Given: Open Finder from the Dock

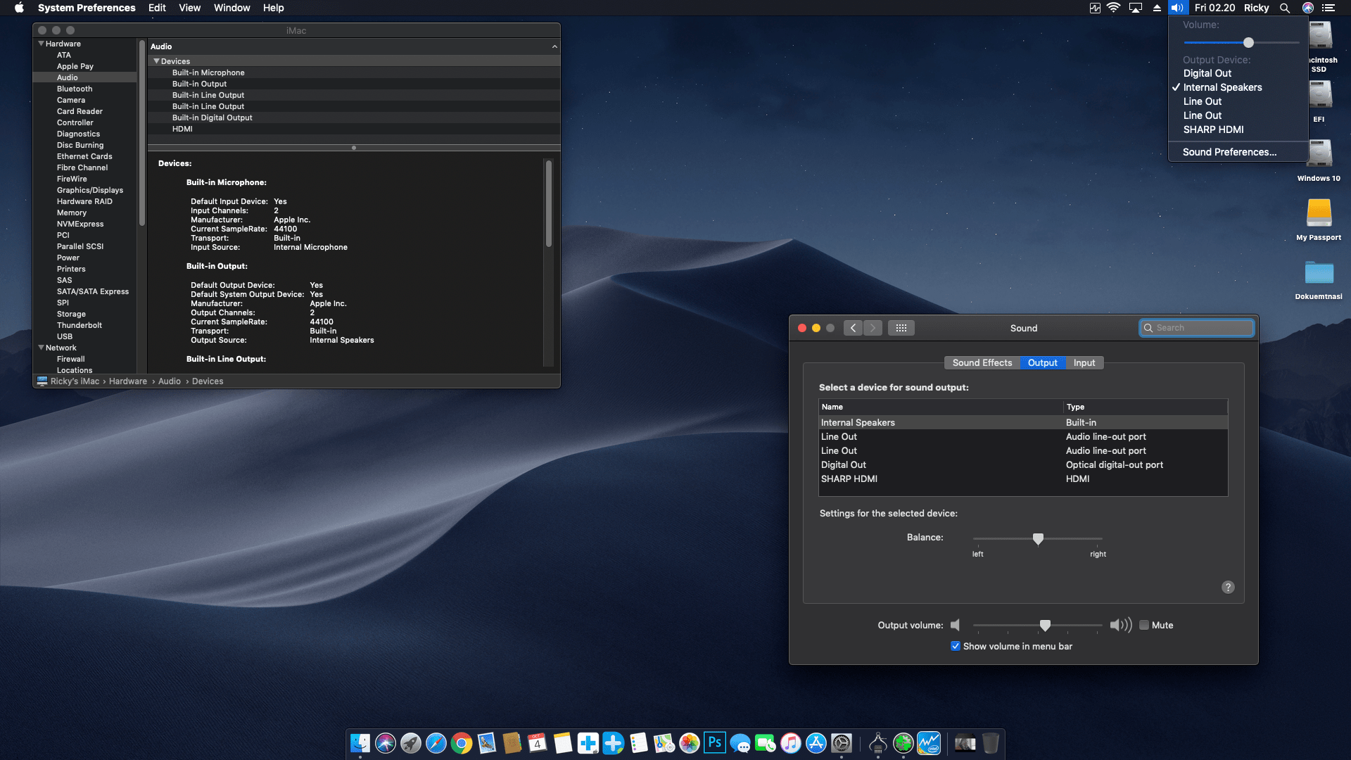Looking at the screenshot, I should point(360,743).
